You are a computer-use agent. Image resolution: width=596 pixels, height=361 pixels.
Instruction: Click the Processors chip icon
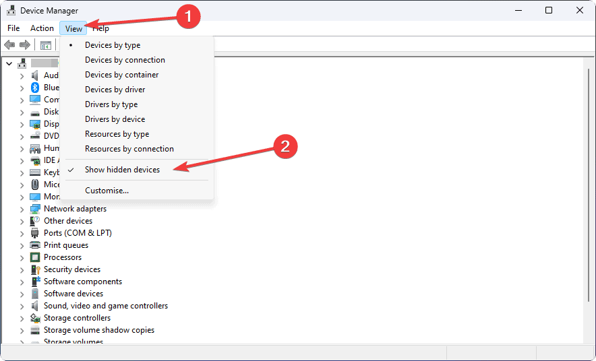pyautogui.click(x=35, y=257)
